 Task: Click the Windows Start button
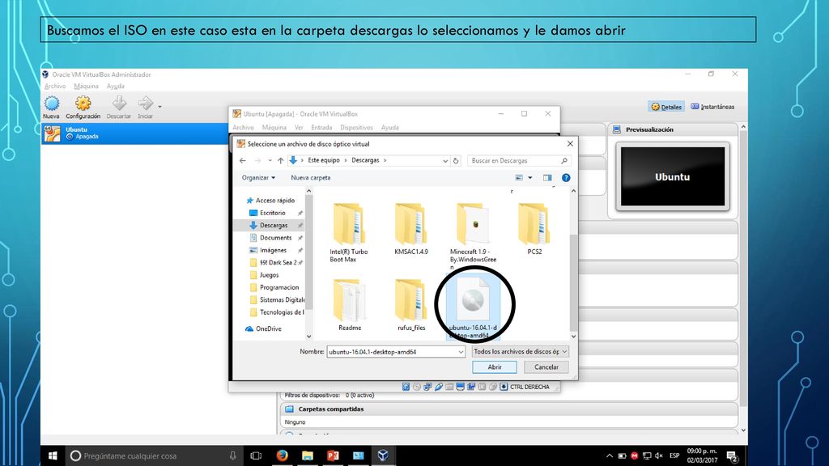53,455
